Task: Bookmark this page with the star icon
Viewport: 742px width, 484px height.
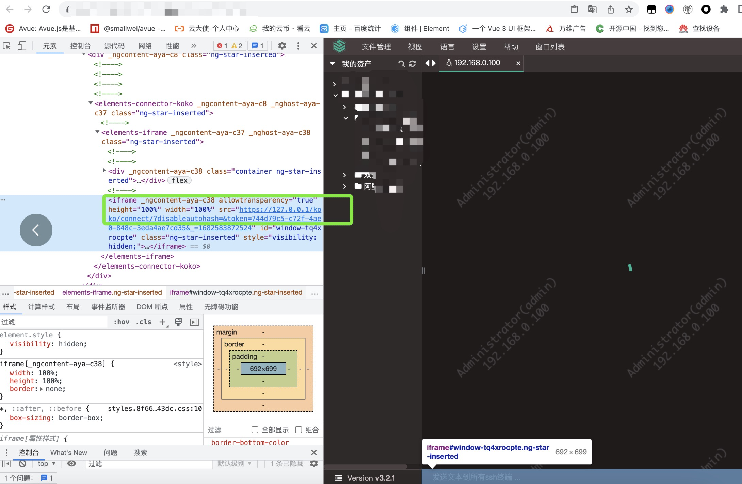Action: point(629,10)
